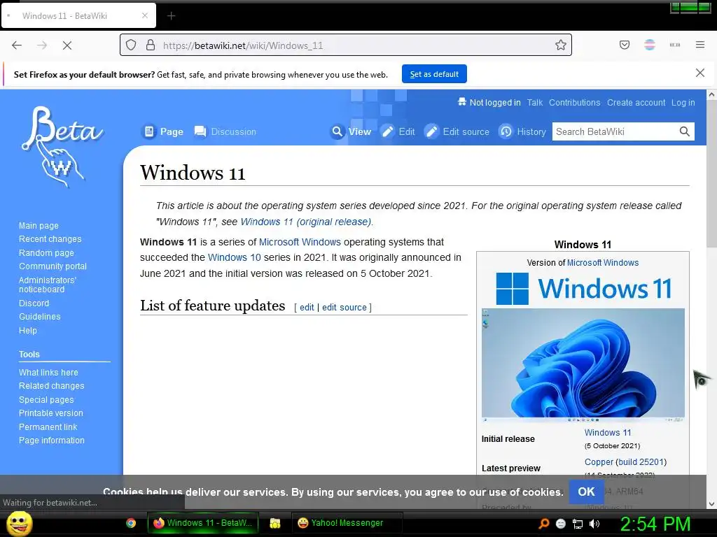Switch to Yahoo! Messenger taskbar window
This screenshot has width=717, height=537.
click(347, 523)
